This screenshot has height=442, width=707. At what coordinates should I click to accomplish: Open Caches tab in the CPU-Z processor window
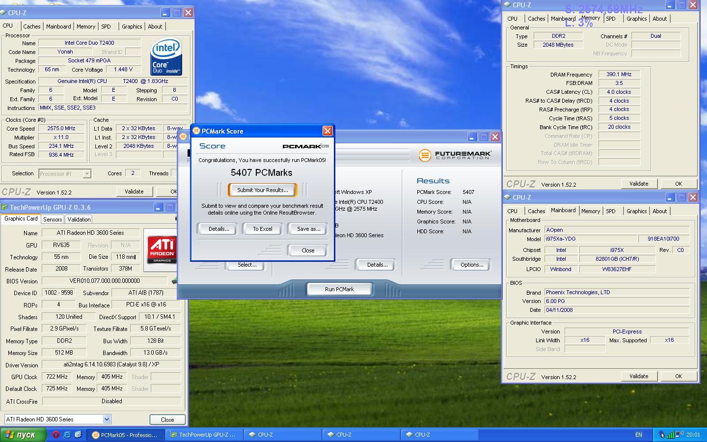tap(32, 27)
